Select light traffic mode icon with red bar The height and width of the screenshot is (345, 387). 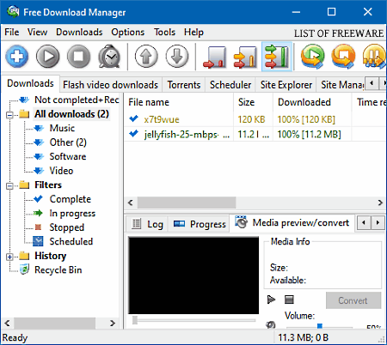215,57
